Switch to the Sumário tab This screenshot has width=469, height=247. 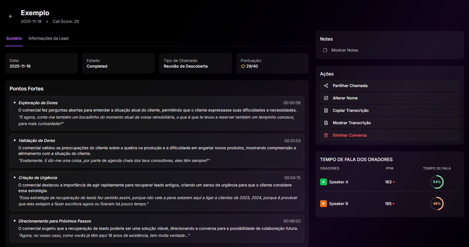click(x=14, y=38)
